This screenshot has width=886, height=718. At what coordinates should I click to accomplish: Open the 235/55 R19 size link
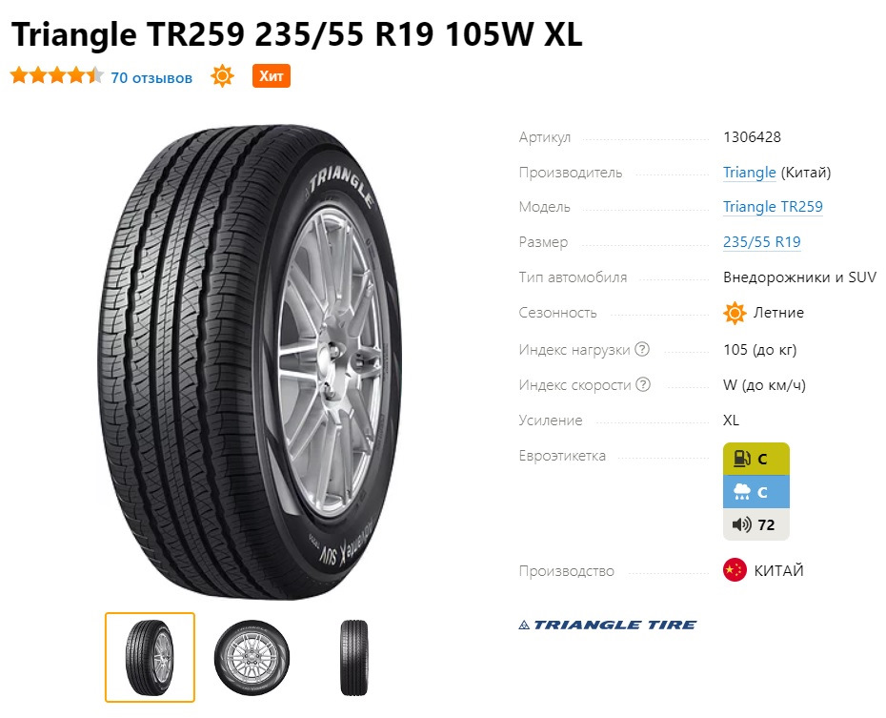click(762, 242)
